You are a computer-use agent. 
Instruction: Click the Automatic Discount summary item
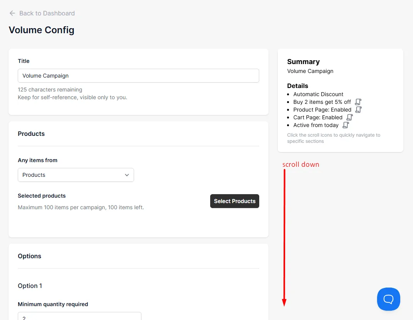[x=318, y=94]
